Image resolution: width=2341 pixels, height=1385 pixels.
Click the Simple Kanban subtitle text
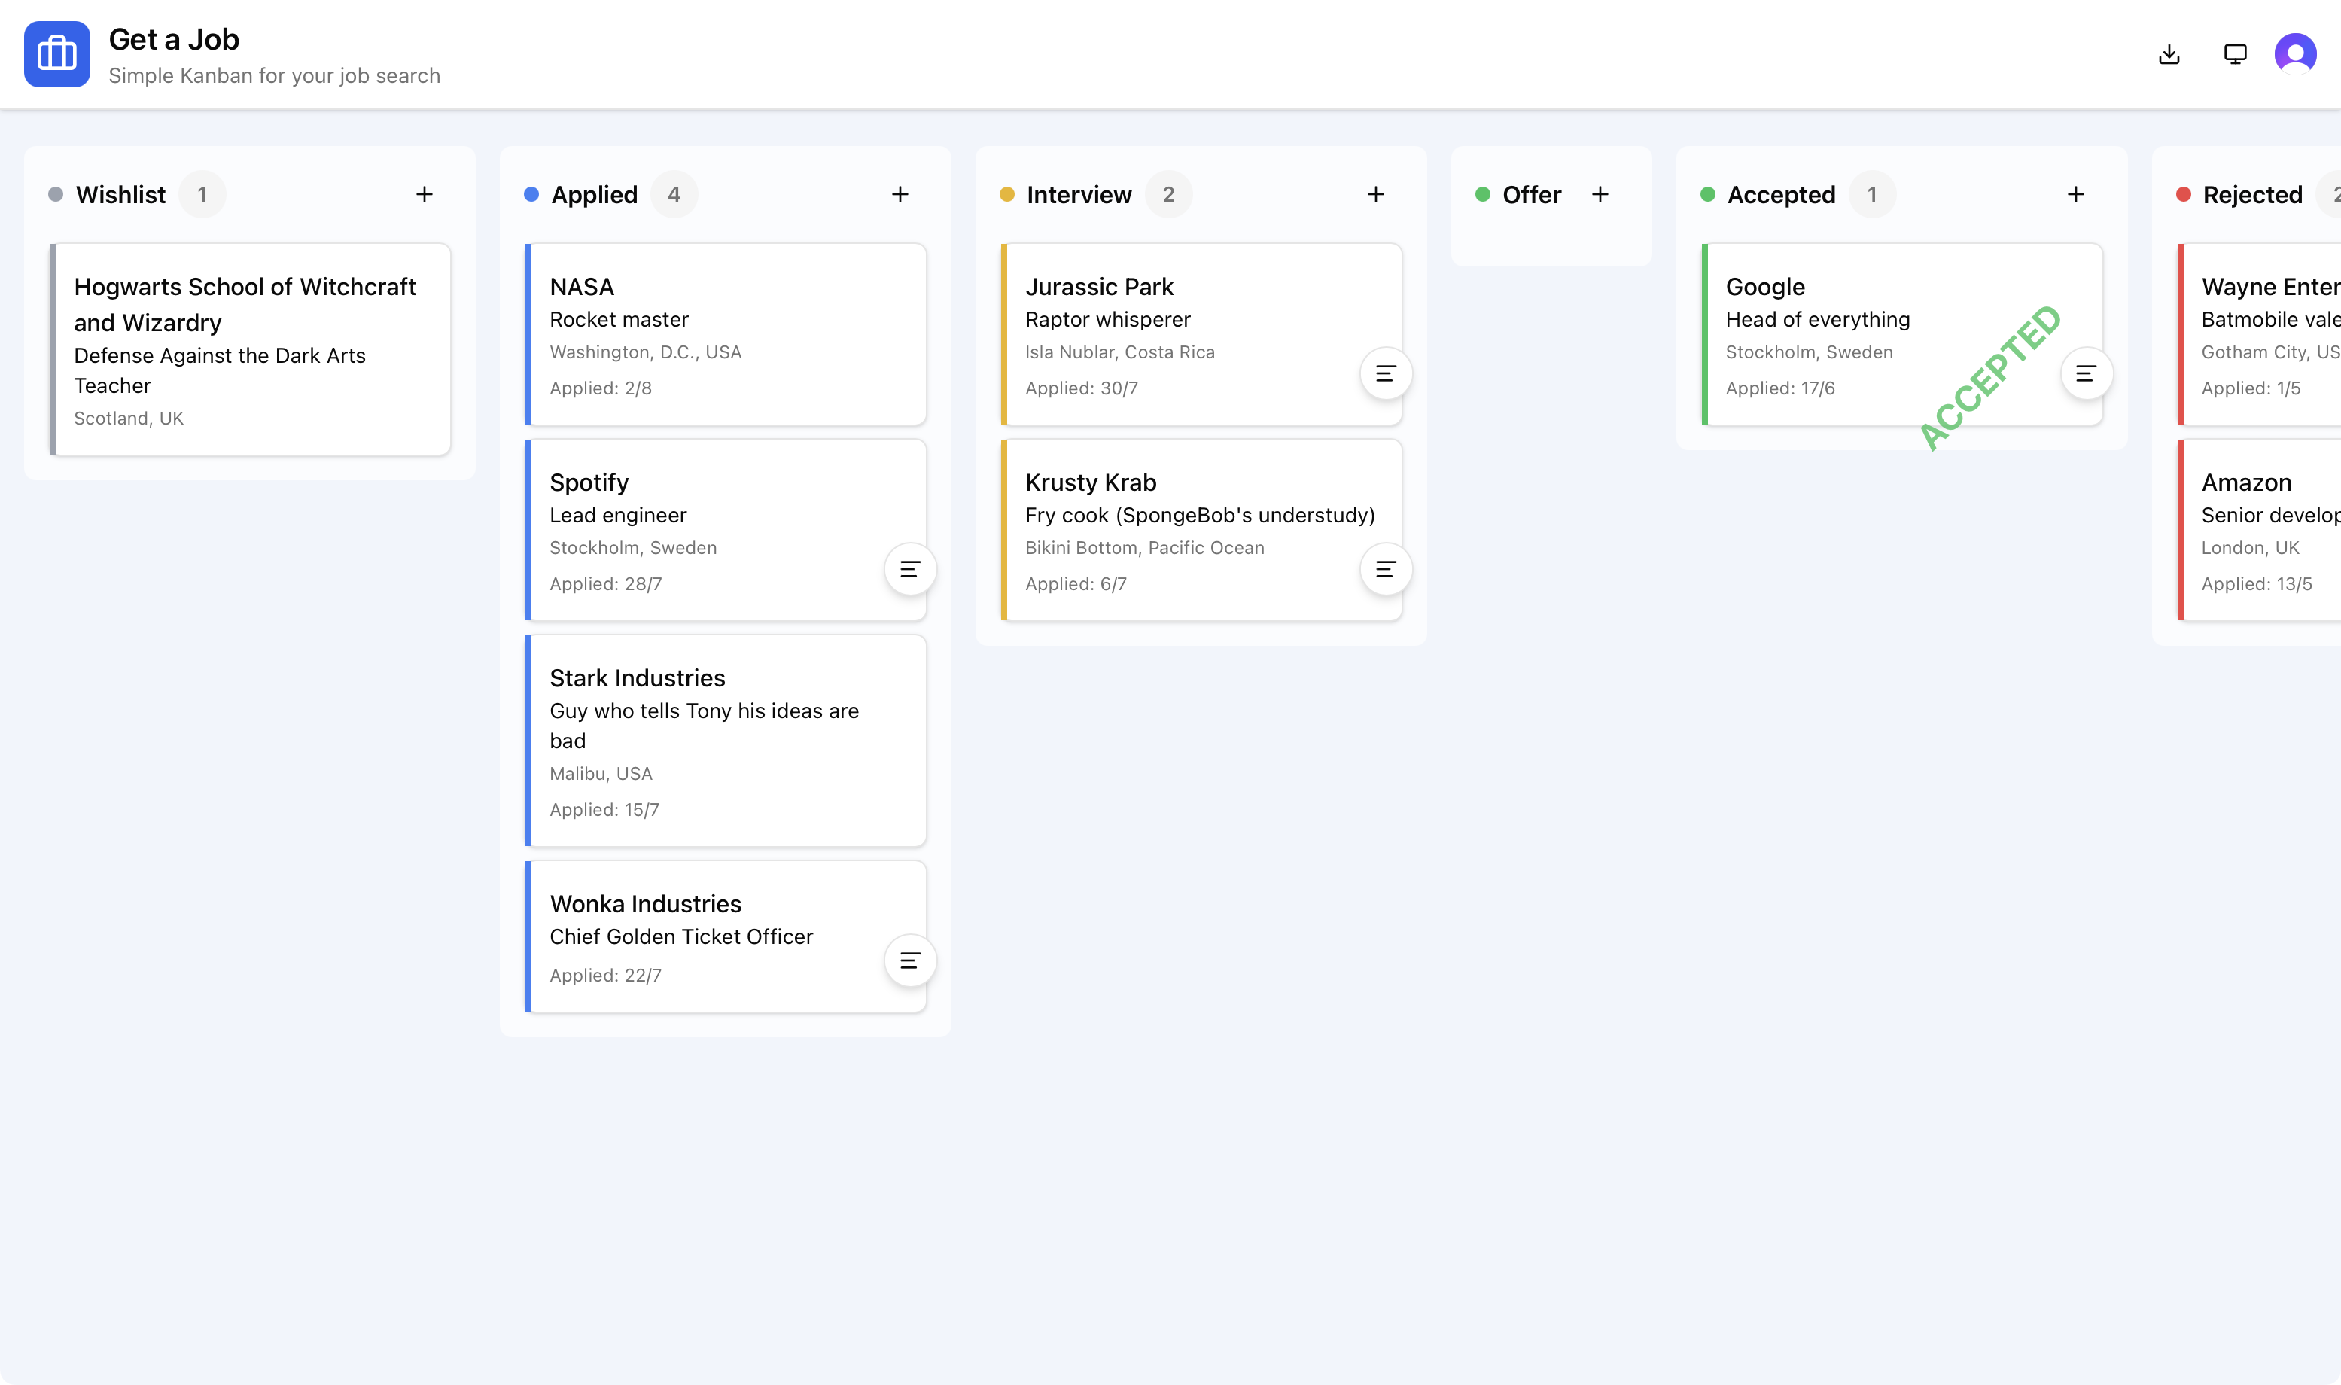click(274, 75)
